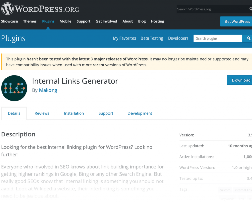Click the 'Last updated:' label

192,146
